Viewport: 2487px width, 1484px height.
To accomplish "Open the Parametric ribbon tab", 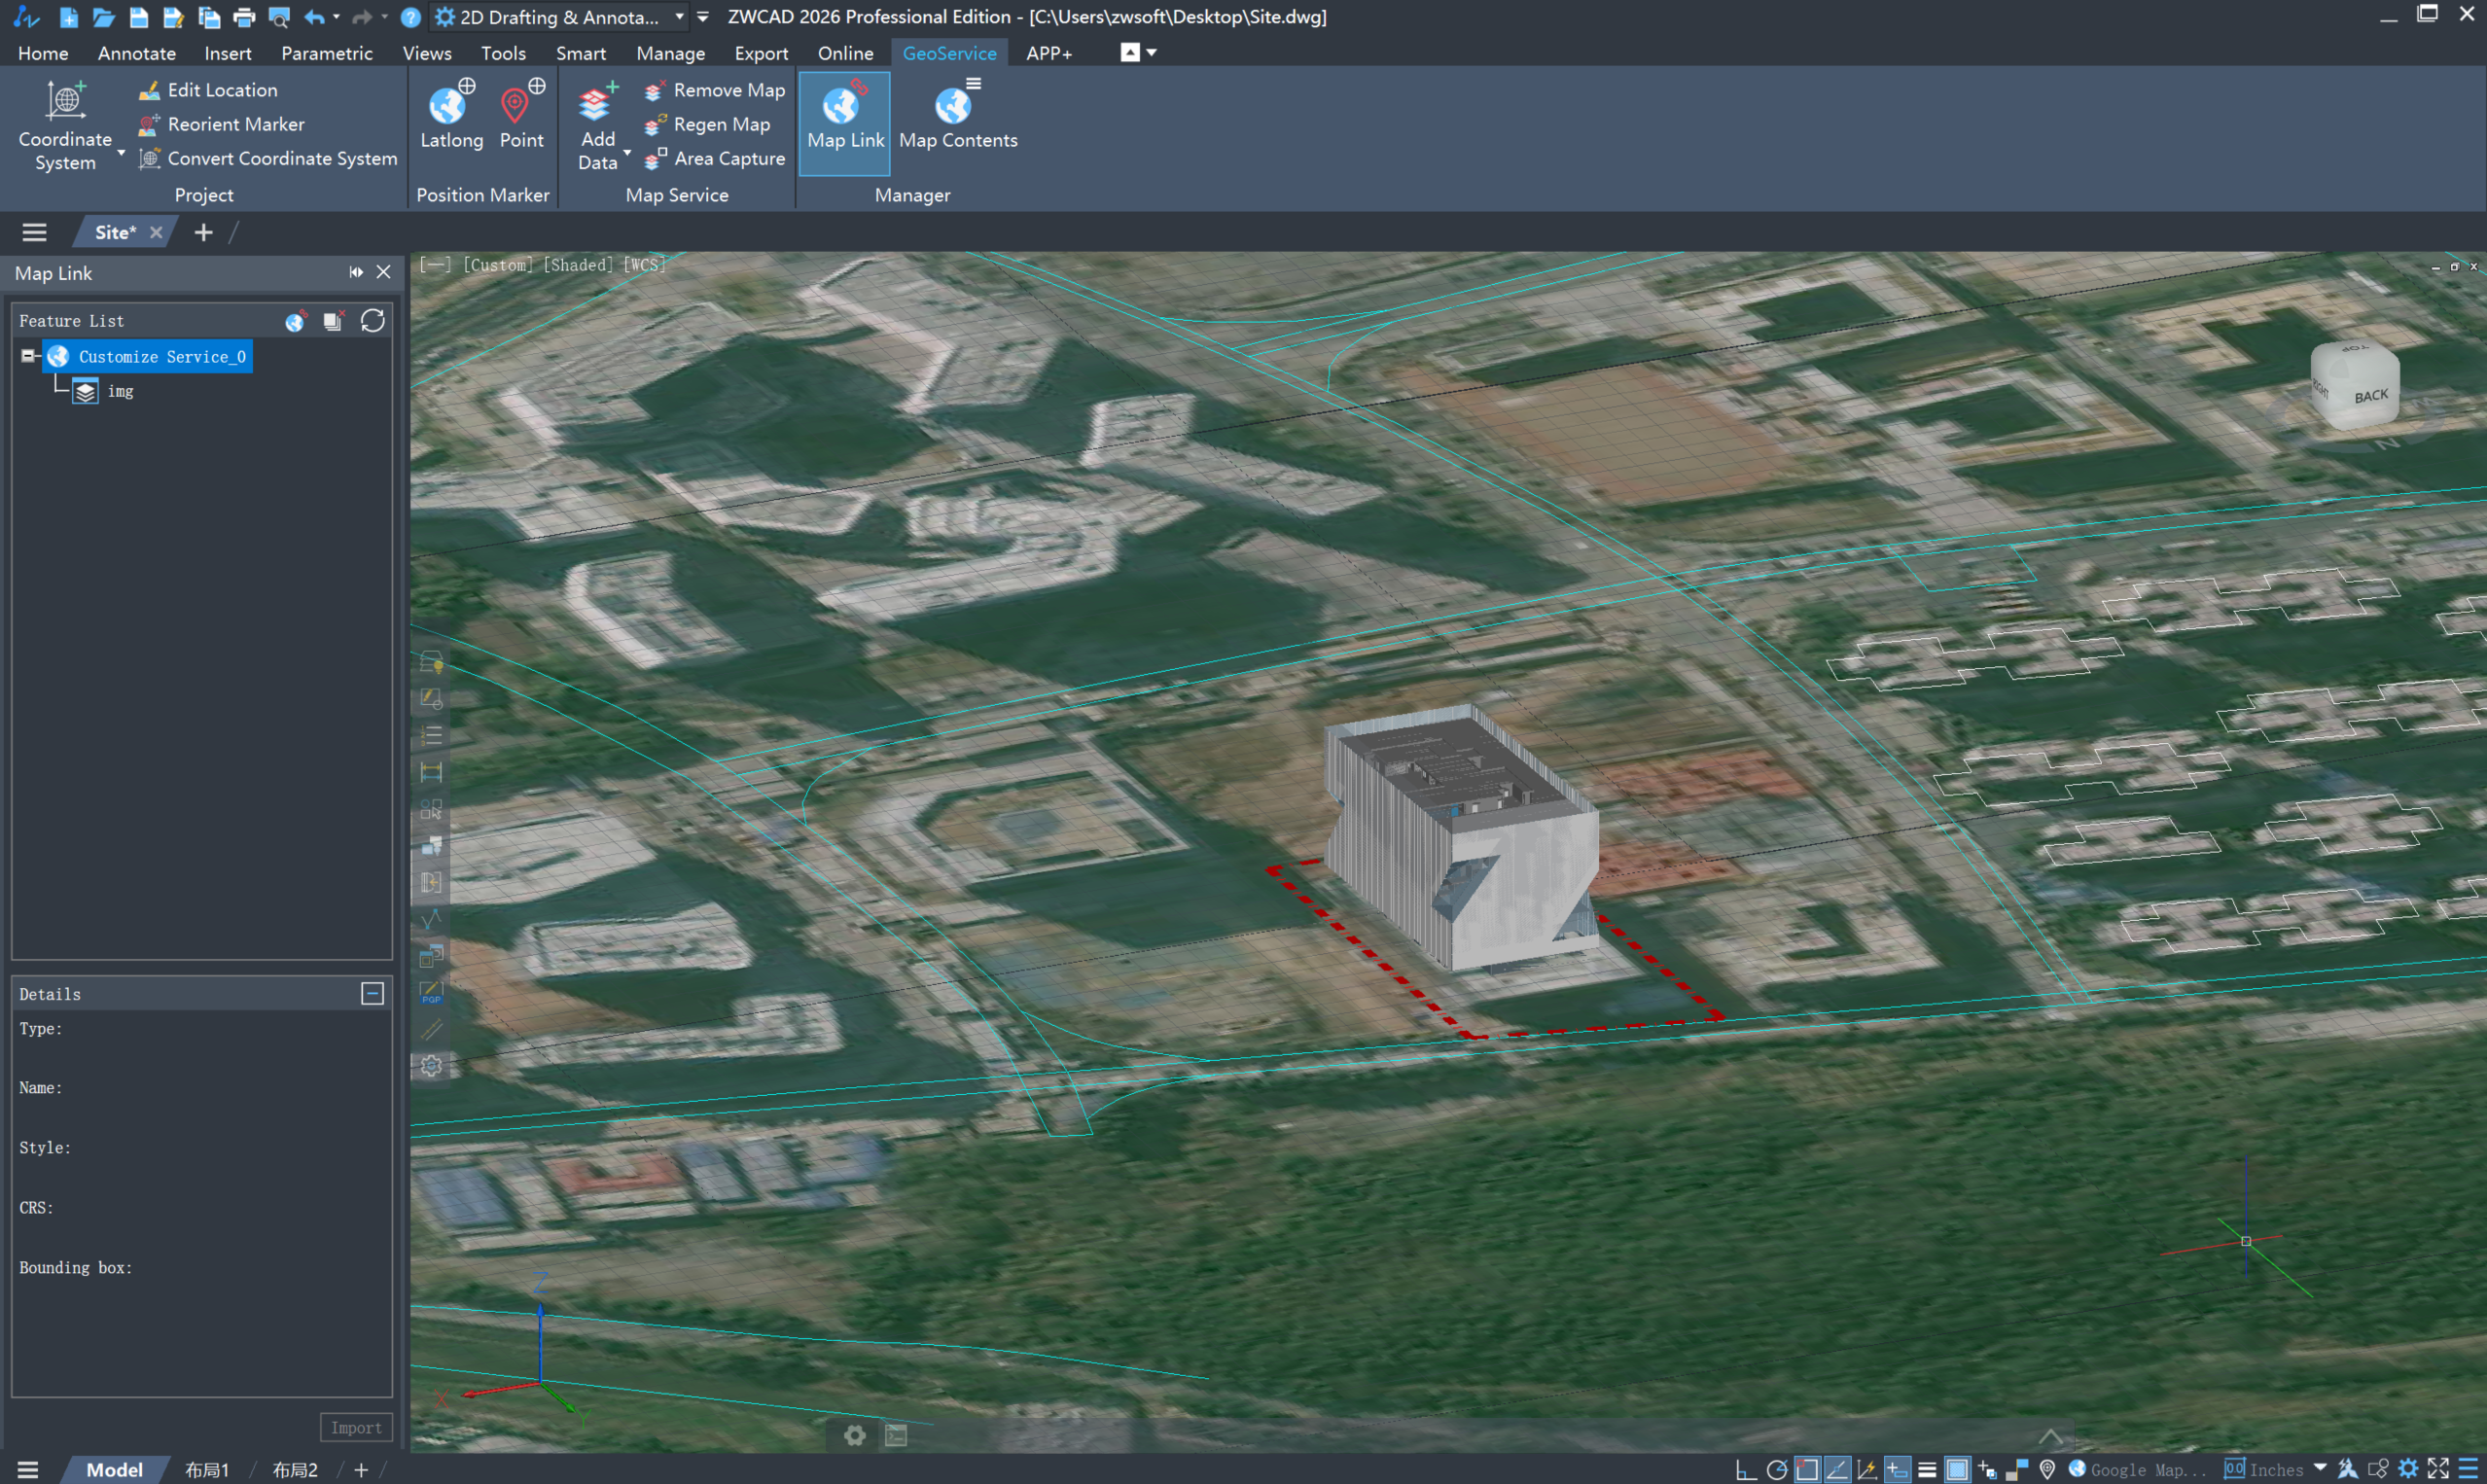I will click(x=327, y=53).
